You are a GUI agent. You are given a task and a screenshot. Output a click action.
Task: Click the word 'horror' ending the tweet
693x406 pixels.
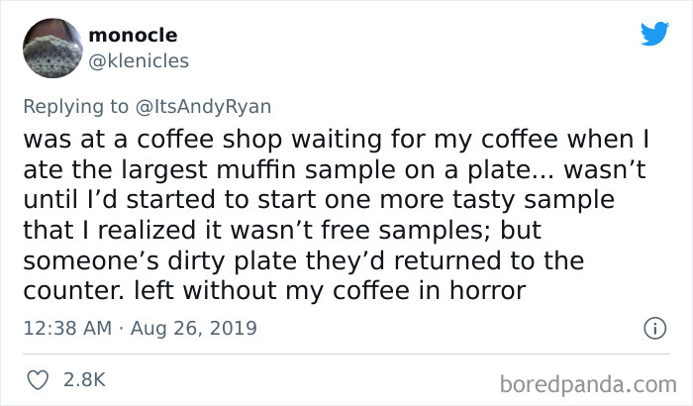pyautogui.click(x=487, y=290)
